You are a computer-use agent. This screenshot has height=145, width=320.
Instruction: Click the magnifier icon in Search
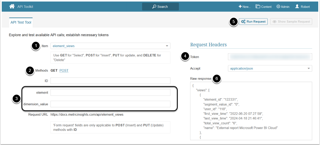click(154, 7)
